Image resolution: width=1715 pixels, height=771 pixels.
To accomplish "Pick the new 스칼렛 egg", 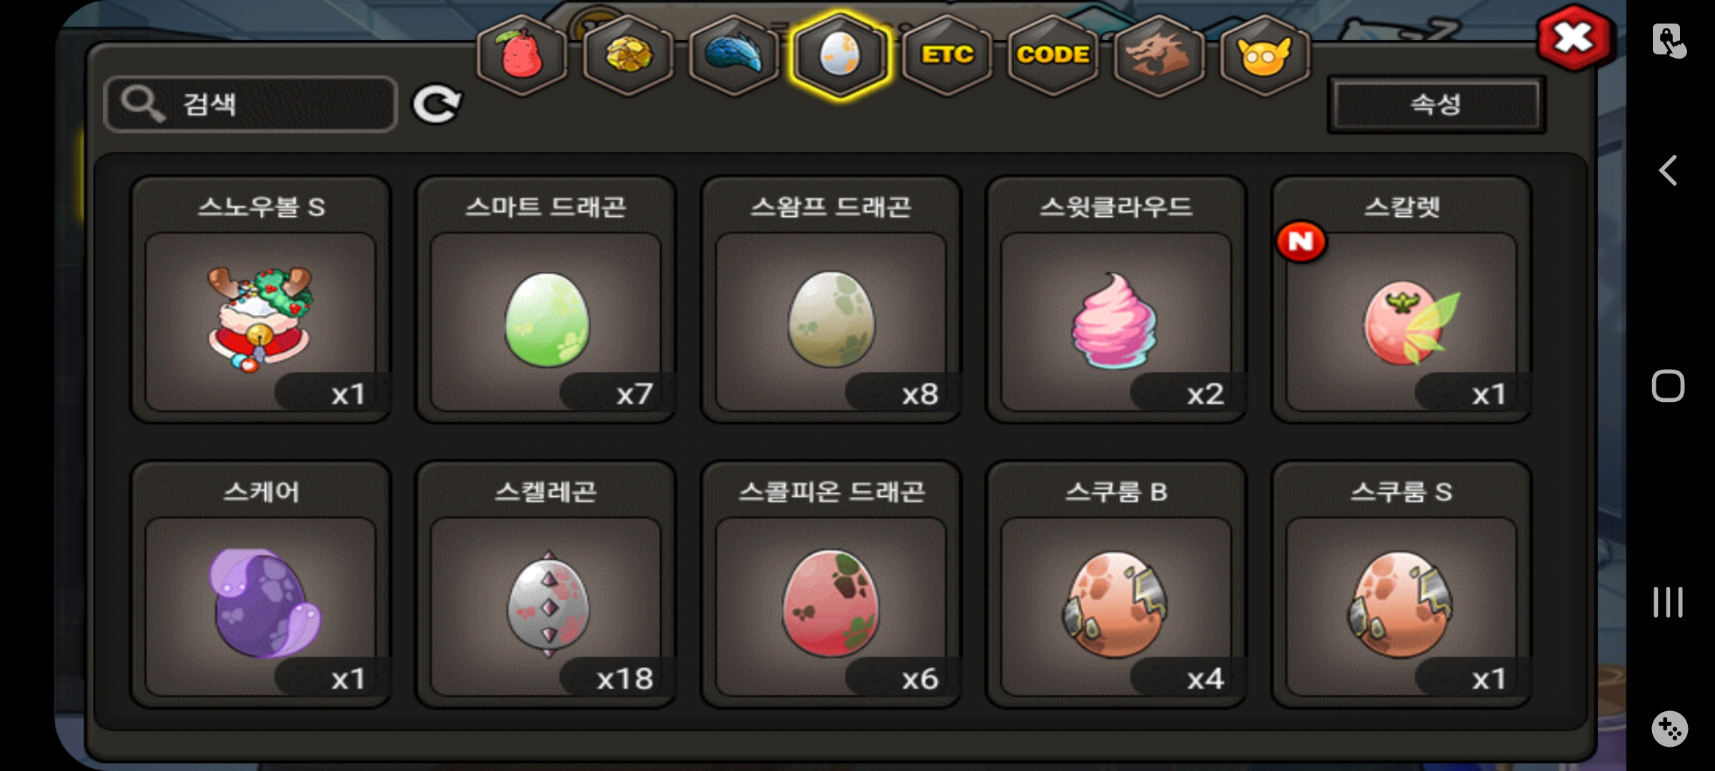I will (1401, 300).
